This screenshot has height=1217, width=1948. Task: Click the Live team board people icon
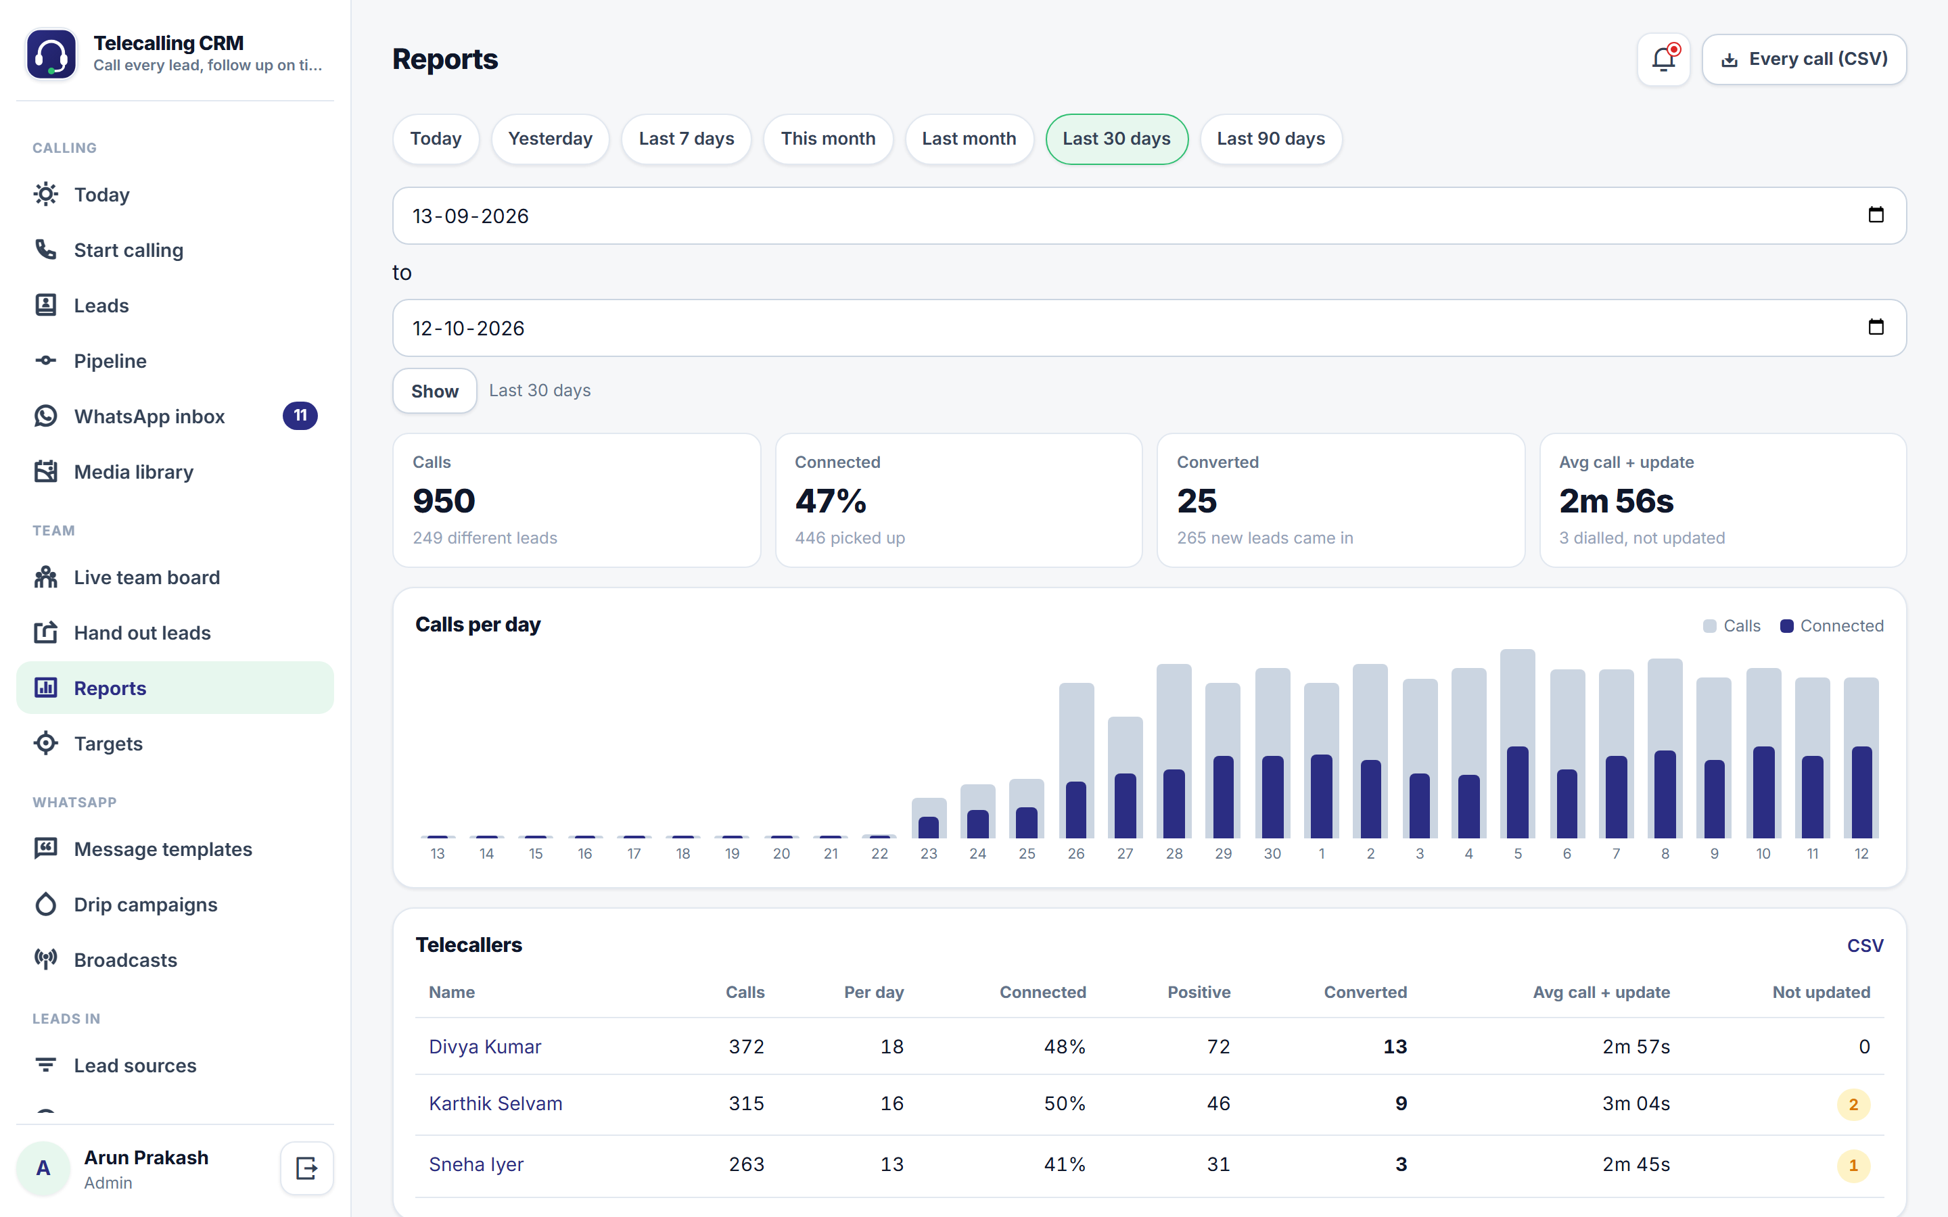pos(46,577)
